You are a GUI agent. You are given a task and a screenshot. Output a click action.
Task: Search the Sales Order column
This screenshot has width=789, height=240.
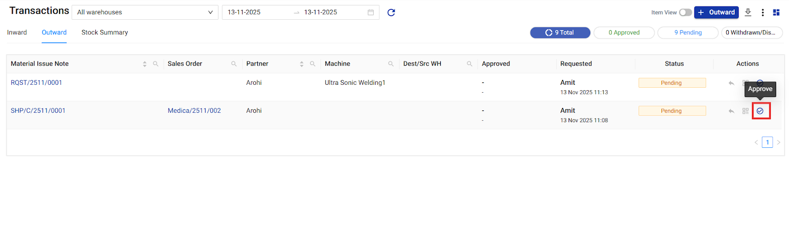(234, 64)
